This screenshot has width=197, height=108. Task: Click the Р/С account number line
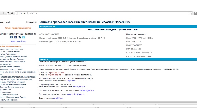click(139, 56)
